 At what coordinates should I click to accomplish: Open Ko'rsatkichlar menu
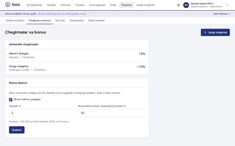pyautogui.click(x=34, y=5)
